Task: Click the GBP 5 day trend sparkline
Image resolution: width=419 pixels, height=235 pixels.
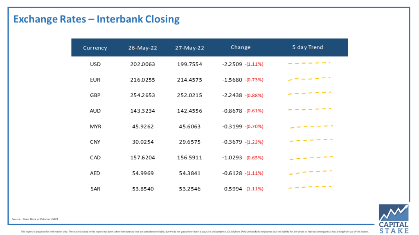Action: (x=310, y=93)
